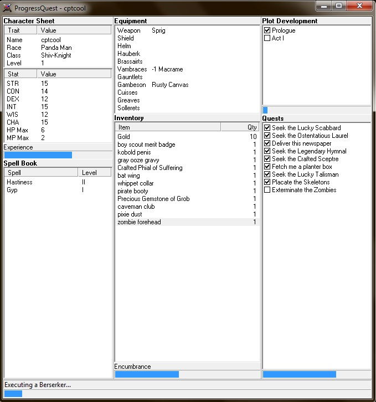Select bat wing inventory item

(187, 176)
